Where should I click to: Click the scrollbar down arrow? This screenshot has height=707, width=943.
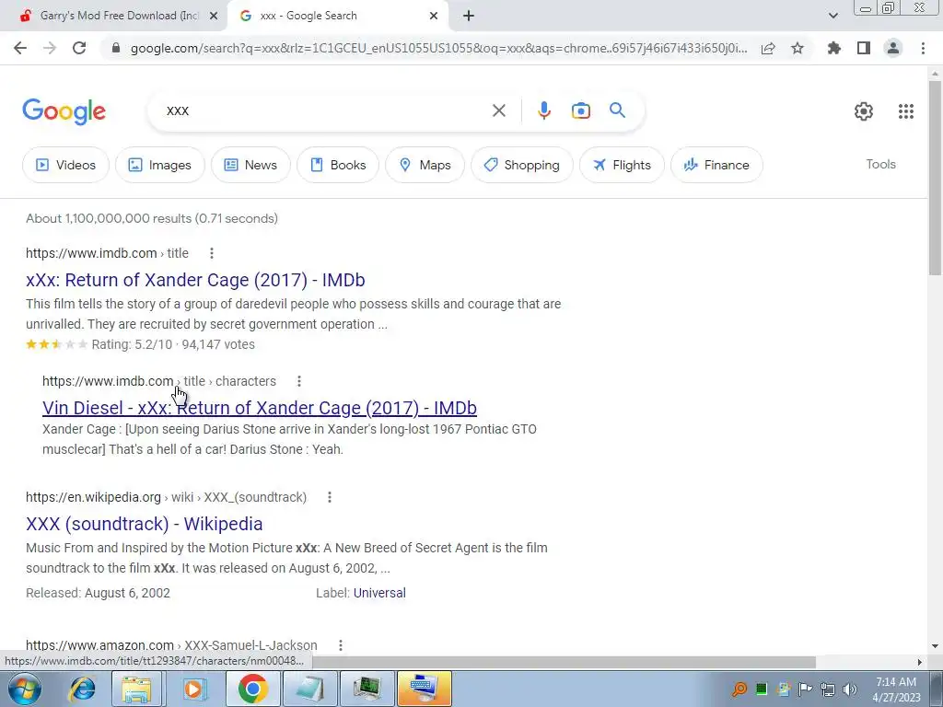pos(935,646)
